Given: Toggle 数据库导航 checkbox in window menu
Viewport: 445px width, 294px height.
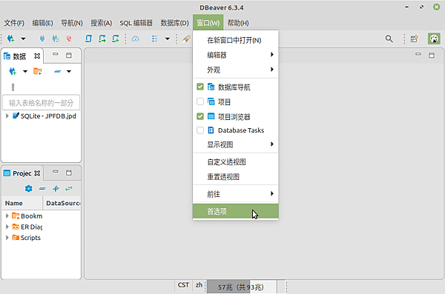Looking at the screenshot, I should click(200, 87).
